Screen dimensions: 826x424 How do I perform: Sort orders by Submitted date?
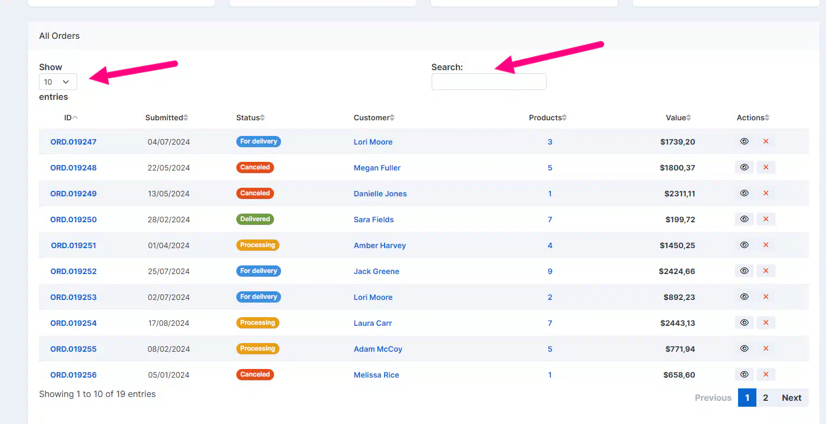point(166,118)
